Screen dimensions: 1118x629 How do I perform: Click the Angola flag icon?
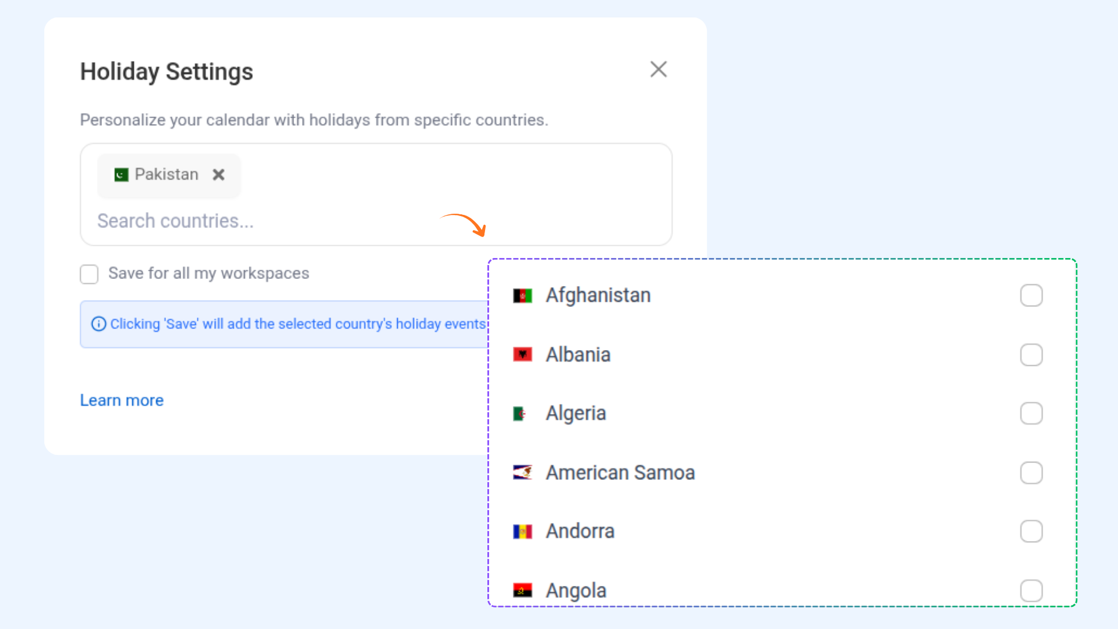pyautogui.click(x=522, y=591)
